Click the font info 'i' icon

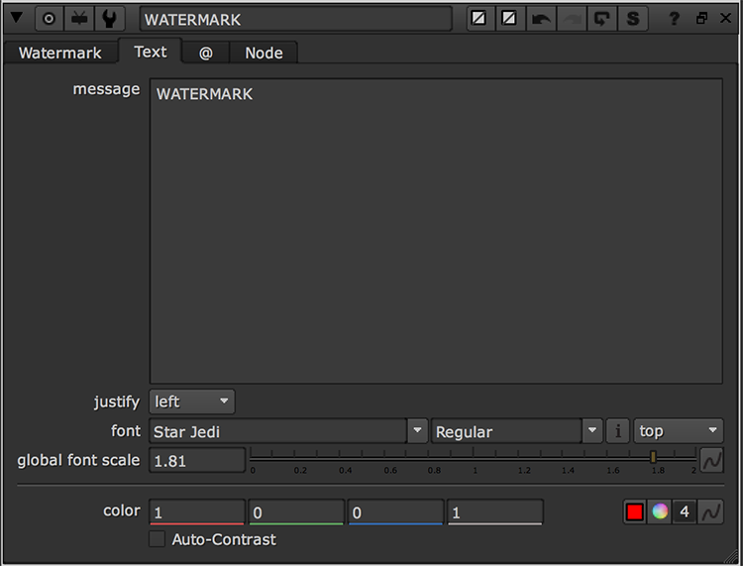[618, 431]
